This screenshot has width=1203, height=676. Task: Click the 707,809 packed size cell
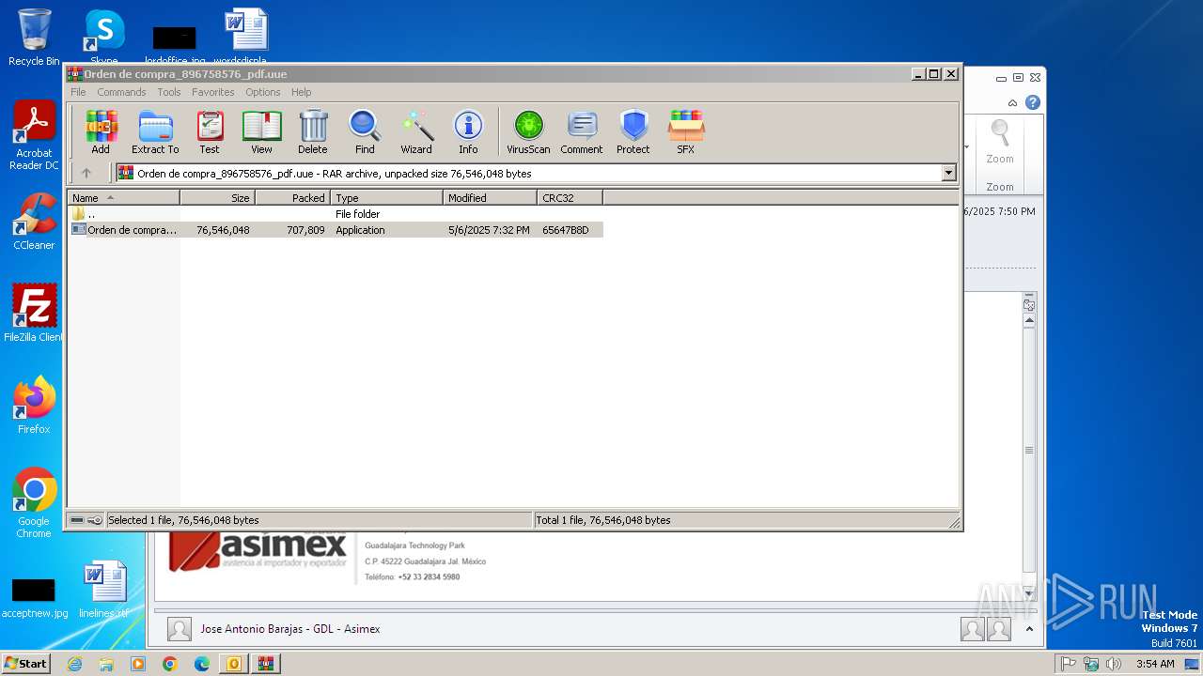click(305, 230)
